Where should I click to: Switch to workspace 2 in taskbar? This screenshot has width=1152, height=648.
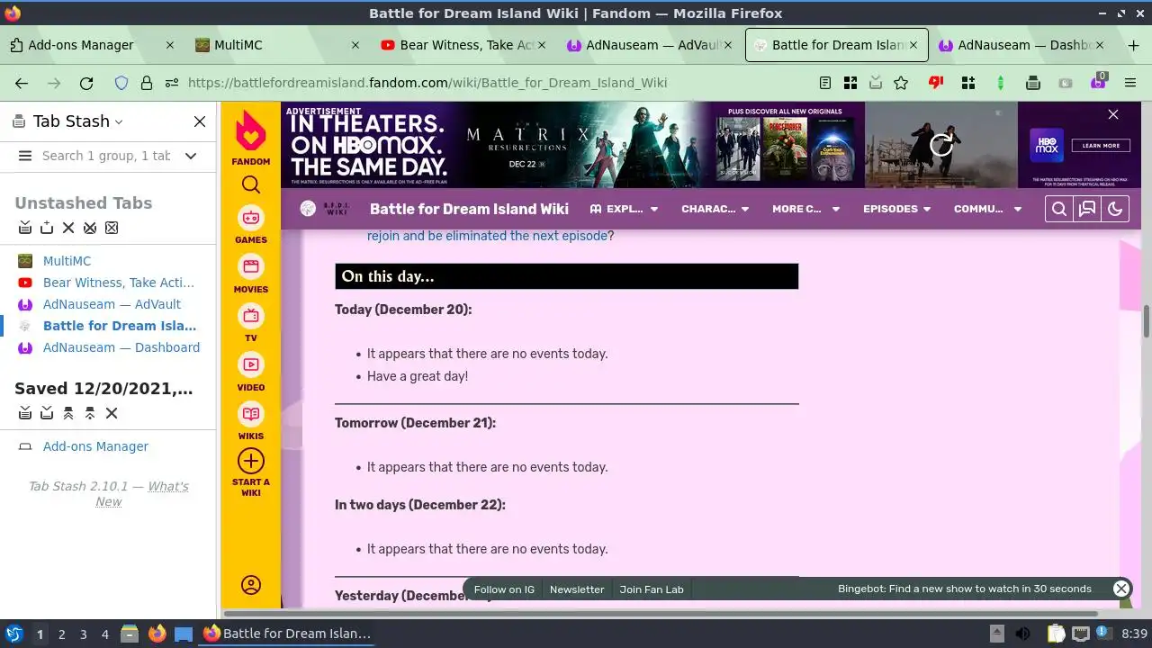(61, 634)
